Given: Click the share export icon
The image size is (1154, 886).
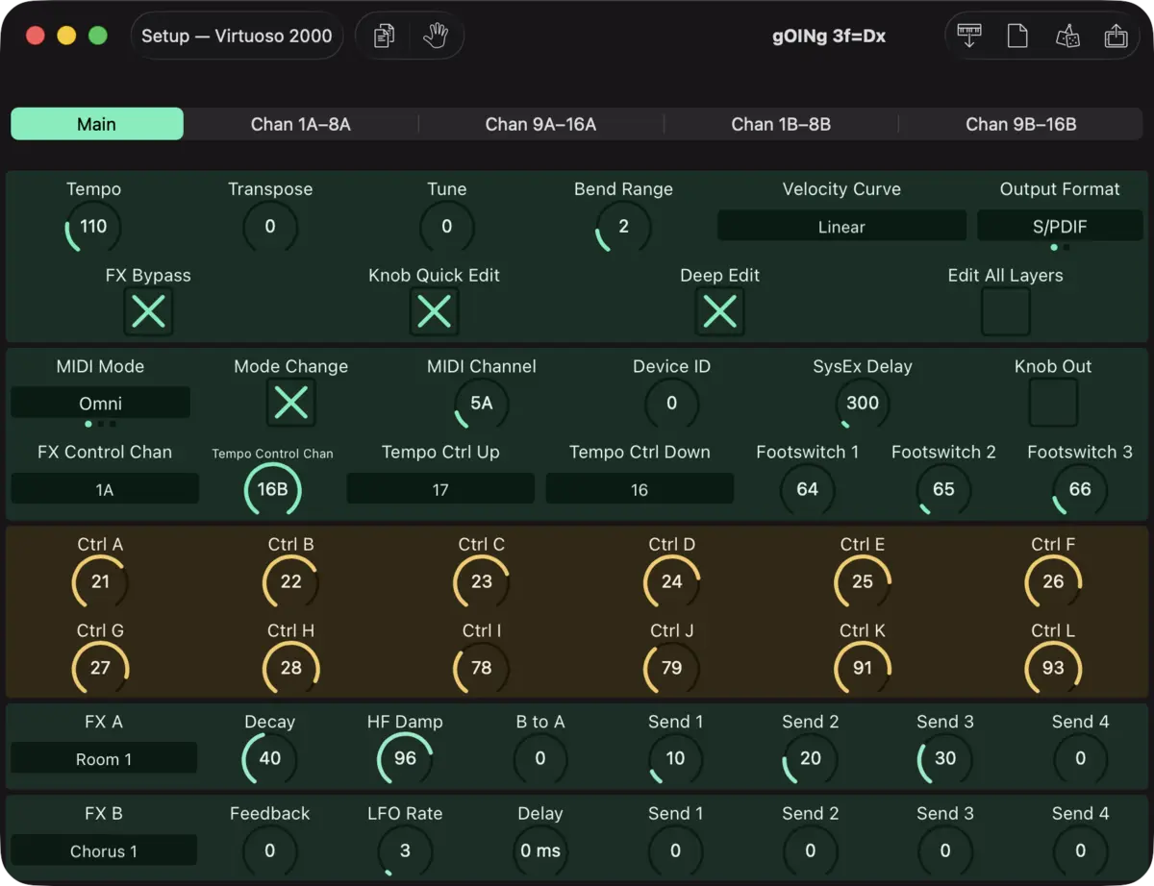Looking at the screenshot, I should (x=1116, y=37).
